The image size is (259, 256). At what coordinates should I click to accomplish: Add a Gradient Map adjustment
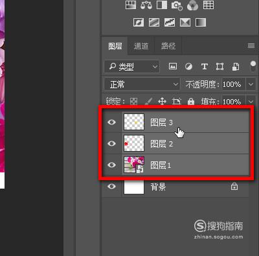click(x=201, y=22)
